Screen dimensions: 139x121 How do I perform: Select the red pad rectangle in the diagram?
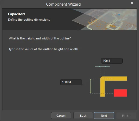[x=120, y=93]
